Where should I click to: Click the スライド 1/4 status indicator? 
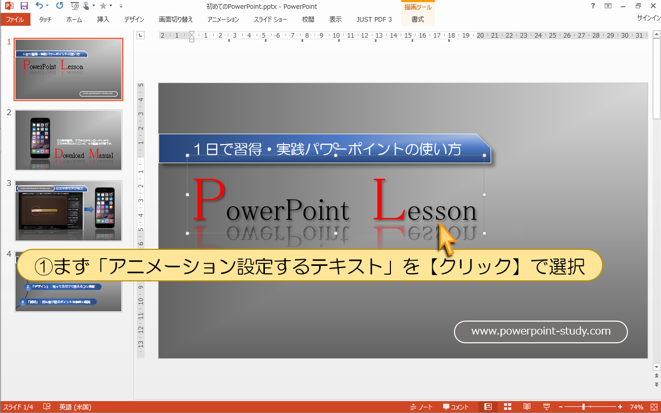click(x=18, y=407)
